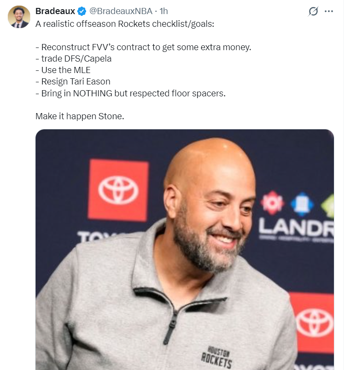Click the Bradeaux display name
Viewport: 344px width, 370px height.
pos(55,11)
